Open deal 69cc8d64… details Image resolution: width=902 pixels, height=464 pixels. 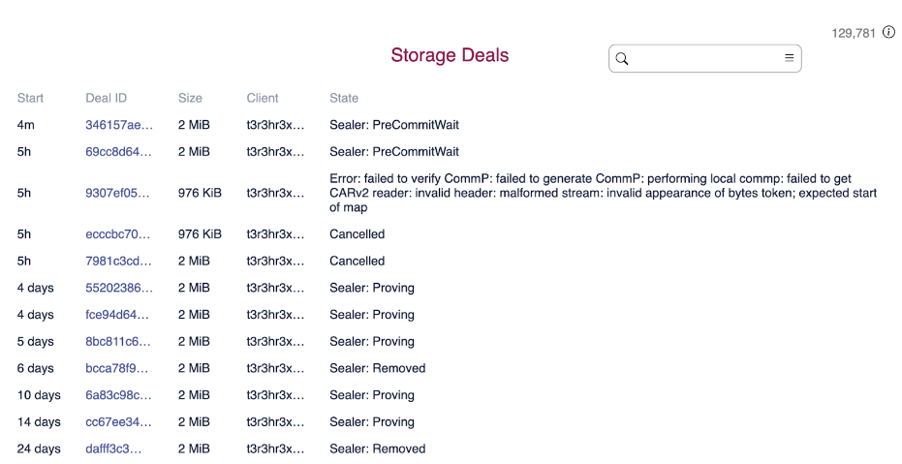tap(118, 152)
